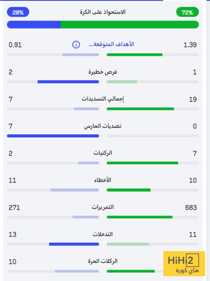The image size is (210, 281).
Task: Click the الركنيات stat label
Action: (102, 153)
